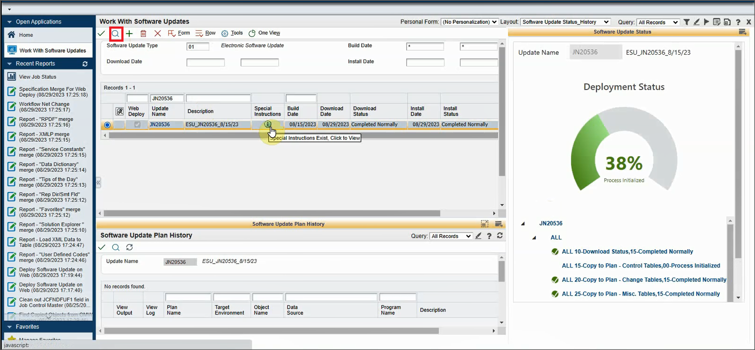The image size is (755, 350).
Task: Click pencil icon beside Plan History Query
Action: (478, 236)
